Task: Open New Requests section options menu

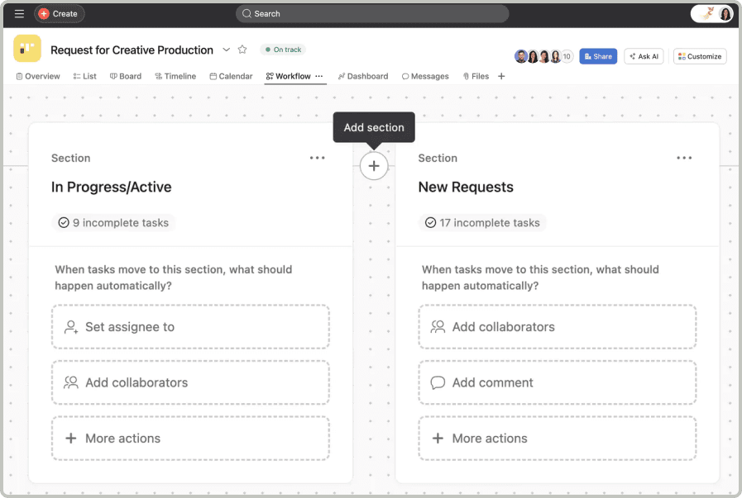Action: pyautogui.click(x=684, y=158)
